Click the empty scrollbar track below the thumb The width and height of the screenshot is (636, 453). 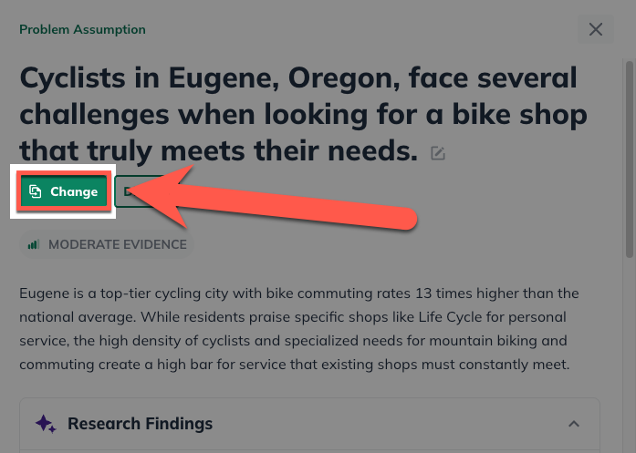click(629, 365)
